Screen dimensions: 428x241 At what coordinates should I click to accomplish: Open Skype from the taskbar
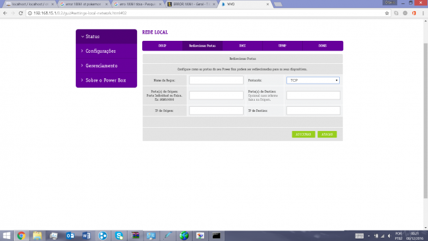pos(119,236)
